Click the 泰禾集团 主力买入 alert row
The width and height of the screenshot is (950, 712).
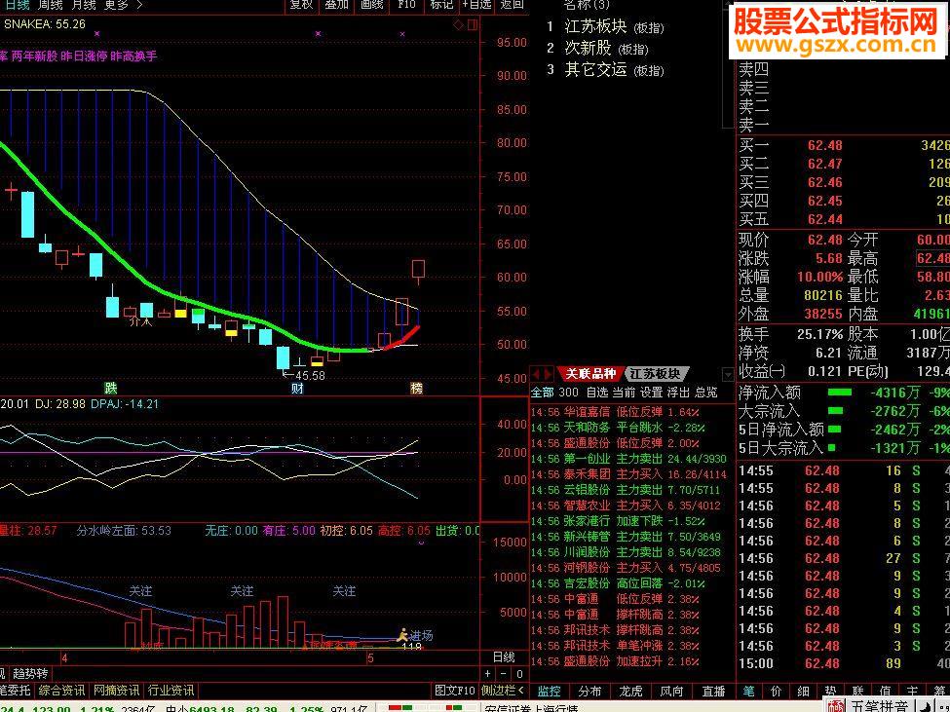(632, 474)
